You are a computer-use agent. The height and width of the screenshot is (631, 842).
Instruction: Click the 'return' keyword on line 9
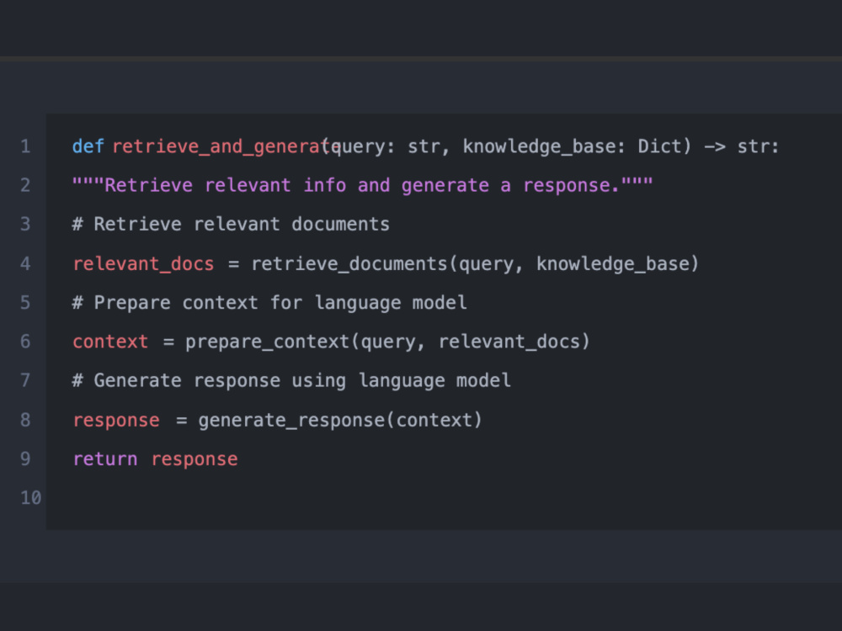[x=104, y=459]
